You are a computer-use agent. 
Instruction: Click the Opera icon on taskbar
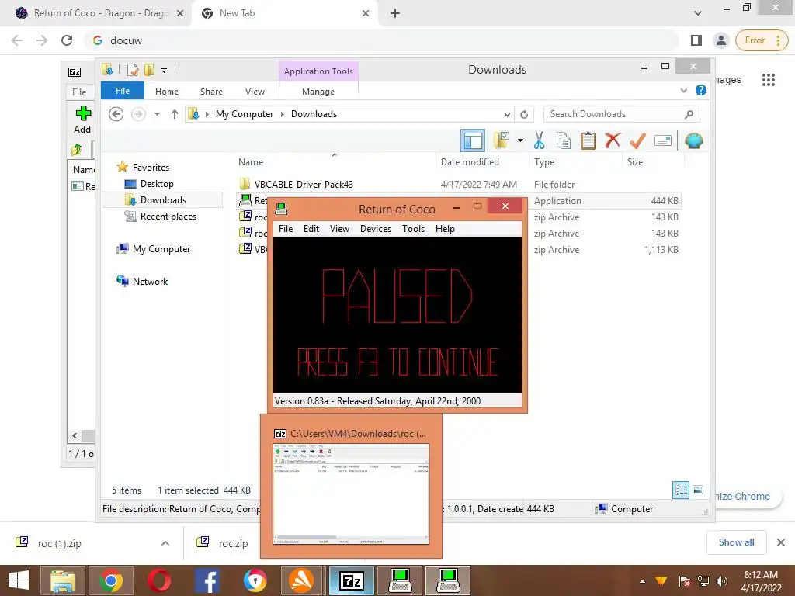click(x=158, y=580)
